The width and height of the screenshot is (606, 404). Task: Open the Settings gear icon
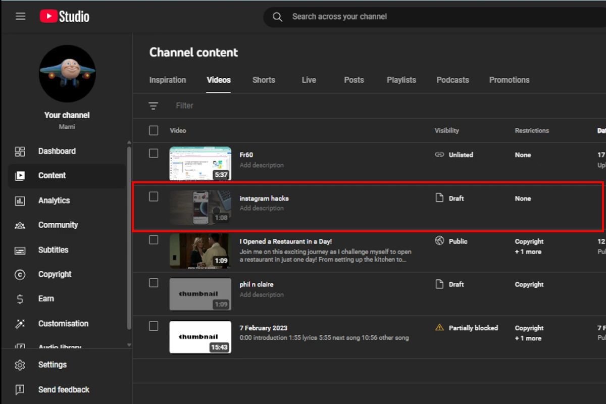[20, 365]
